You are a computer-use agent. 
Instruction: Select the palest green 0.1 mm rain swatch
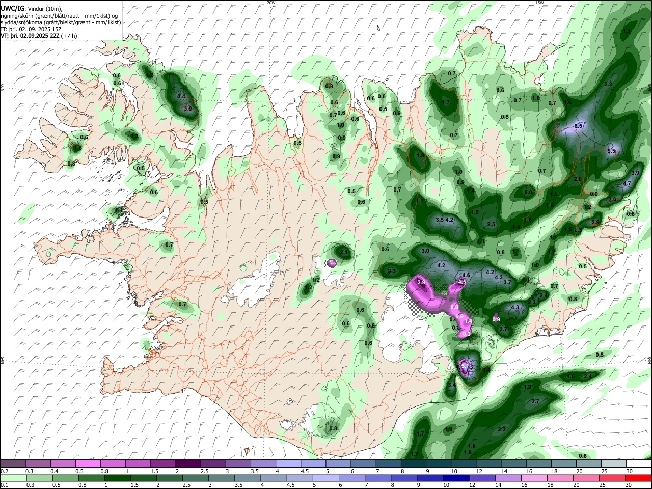13,478
